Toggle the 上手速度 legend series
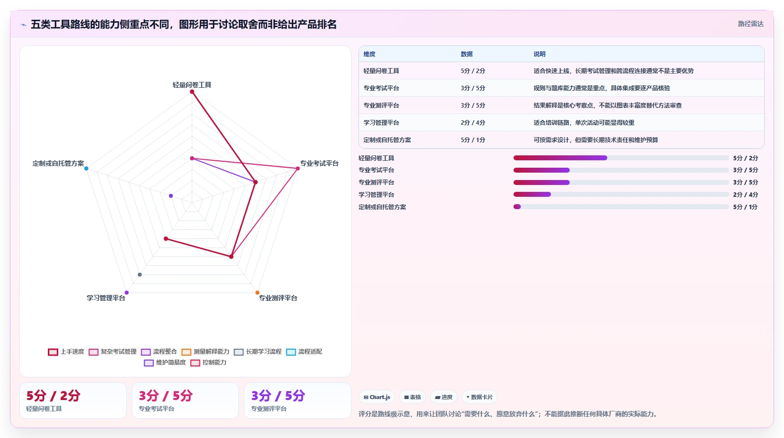This screenshot has width=784, height=438. point(66,352)
